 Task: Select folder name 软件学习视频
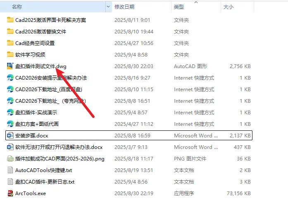click(30, 55)
